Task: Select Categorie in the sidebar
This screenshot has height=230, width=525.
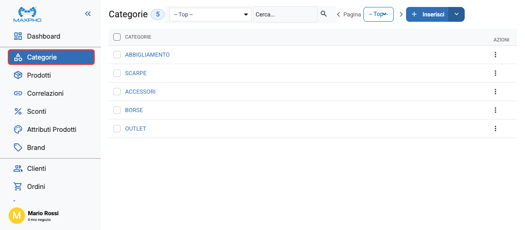Action: pyautogui.click(x=51, y=57)
